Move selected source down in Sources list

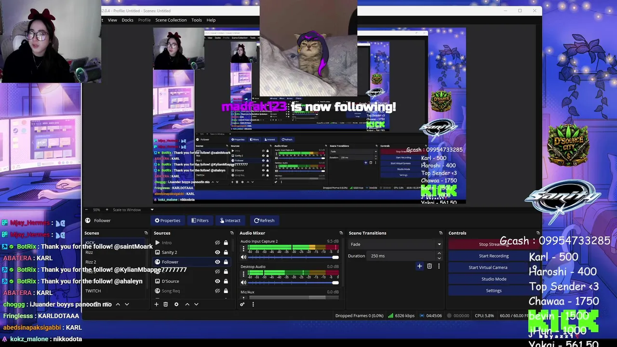(196, 304)
